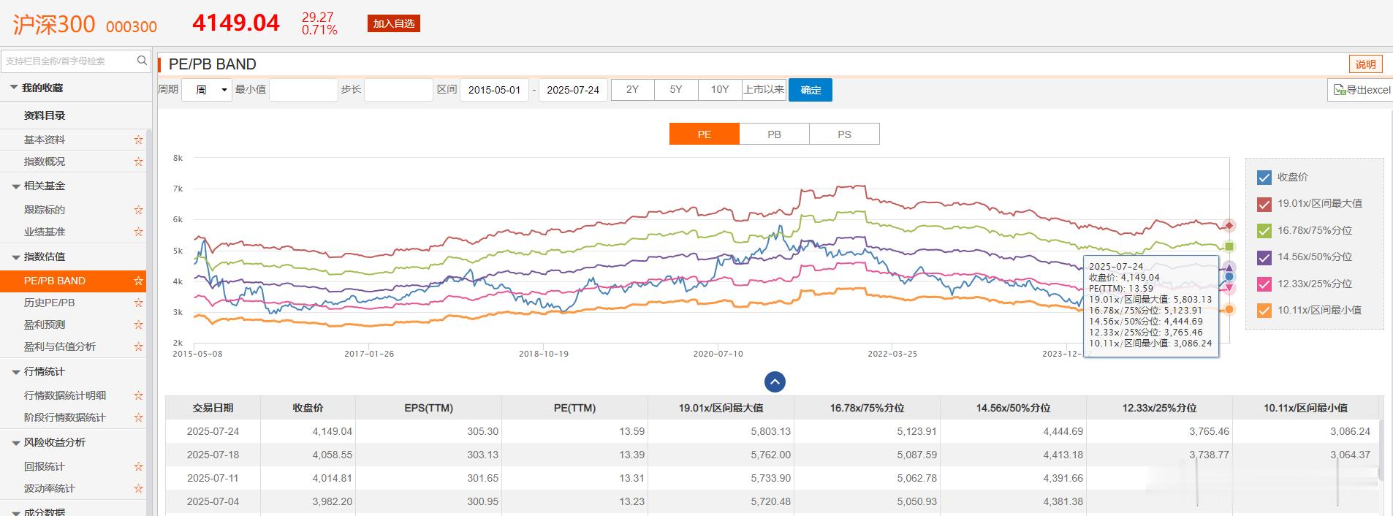Click the 说明 button
The width and height of the screenshot is (1393, 516).
coord(1366,64)
